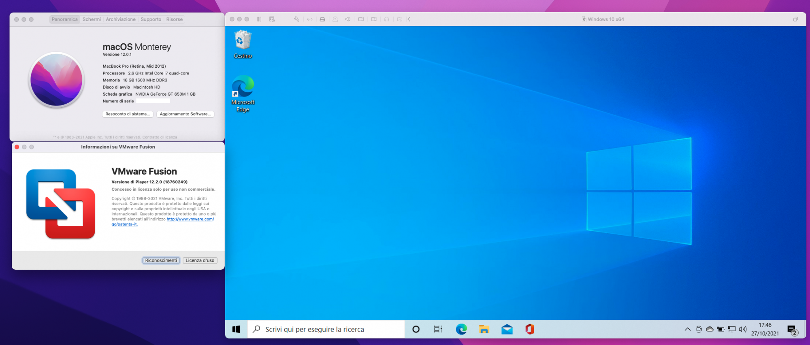Launch the Office app from the taskbar
Viewport: 810px width, 345px height.
point(529,329)
